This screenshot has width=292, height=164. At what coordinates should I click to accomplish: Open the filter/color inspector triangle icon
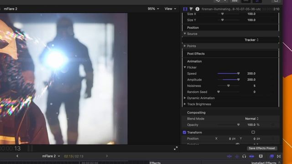point(191,9)
